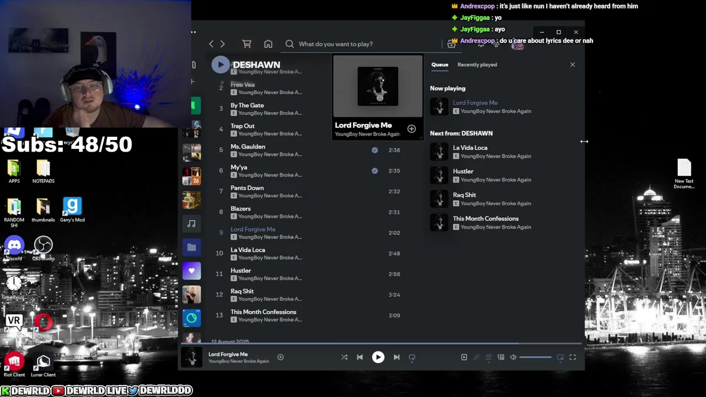The width and height of the screenshot is (706, 397).
Task: Go back with the left arrow in Spotify
Action: 211,44
